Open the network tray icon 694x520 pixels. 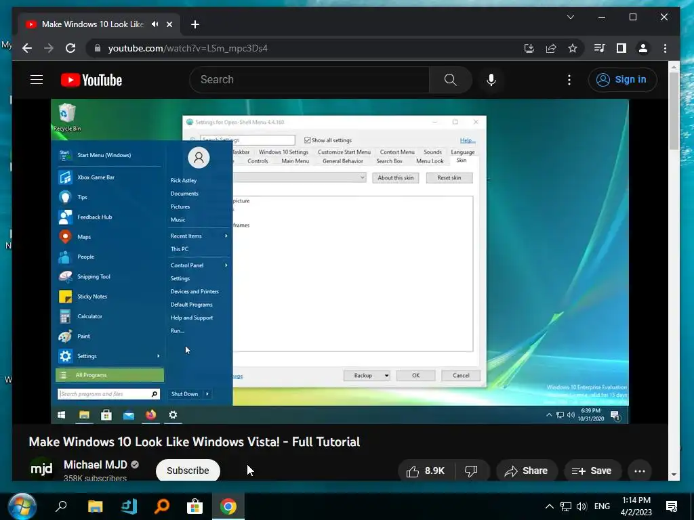click(x=566, y=506)
